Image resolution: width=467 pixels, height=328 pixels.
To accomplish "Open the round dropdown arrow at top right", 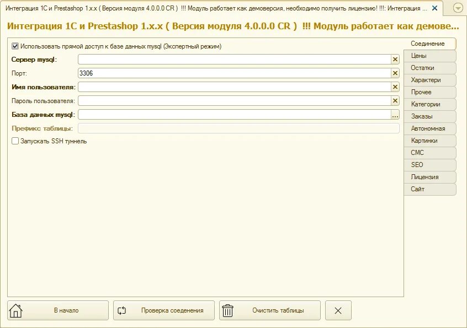I will [458, 8].
